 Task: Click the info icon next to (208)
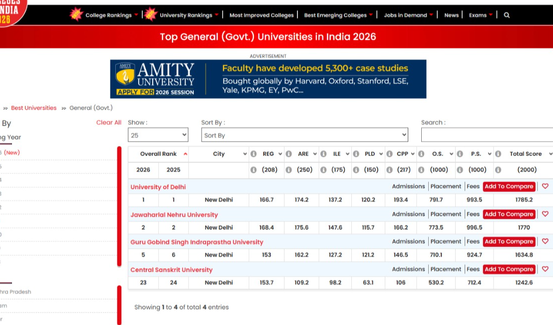tap(254, 169)
